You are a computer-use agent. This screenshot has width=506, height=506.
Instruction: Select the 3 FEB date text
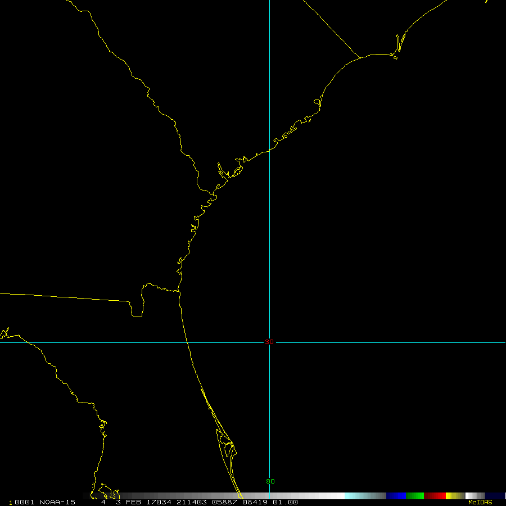[x=128, y=502]
